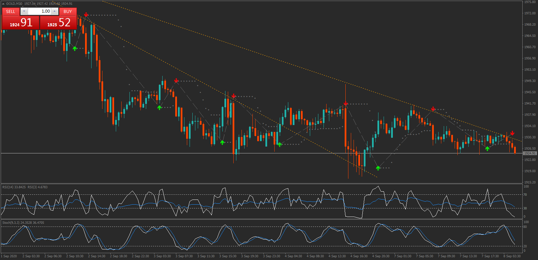Click the 1924.91 current price tag on axis
This screenshot has height=260, width=538.
(530, 153)
